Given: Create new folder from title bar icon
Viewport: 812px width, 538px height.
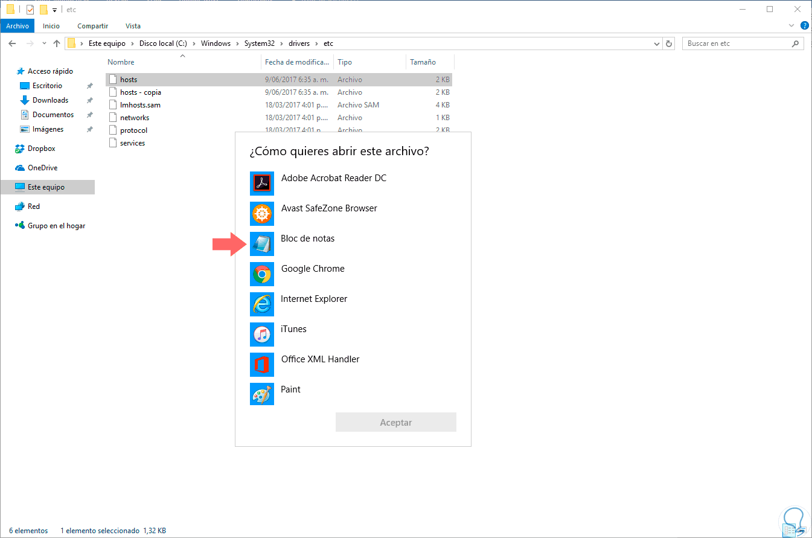Looking at the screenshot, I should (x=43, y=10).
